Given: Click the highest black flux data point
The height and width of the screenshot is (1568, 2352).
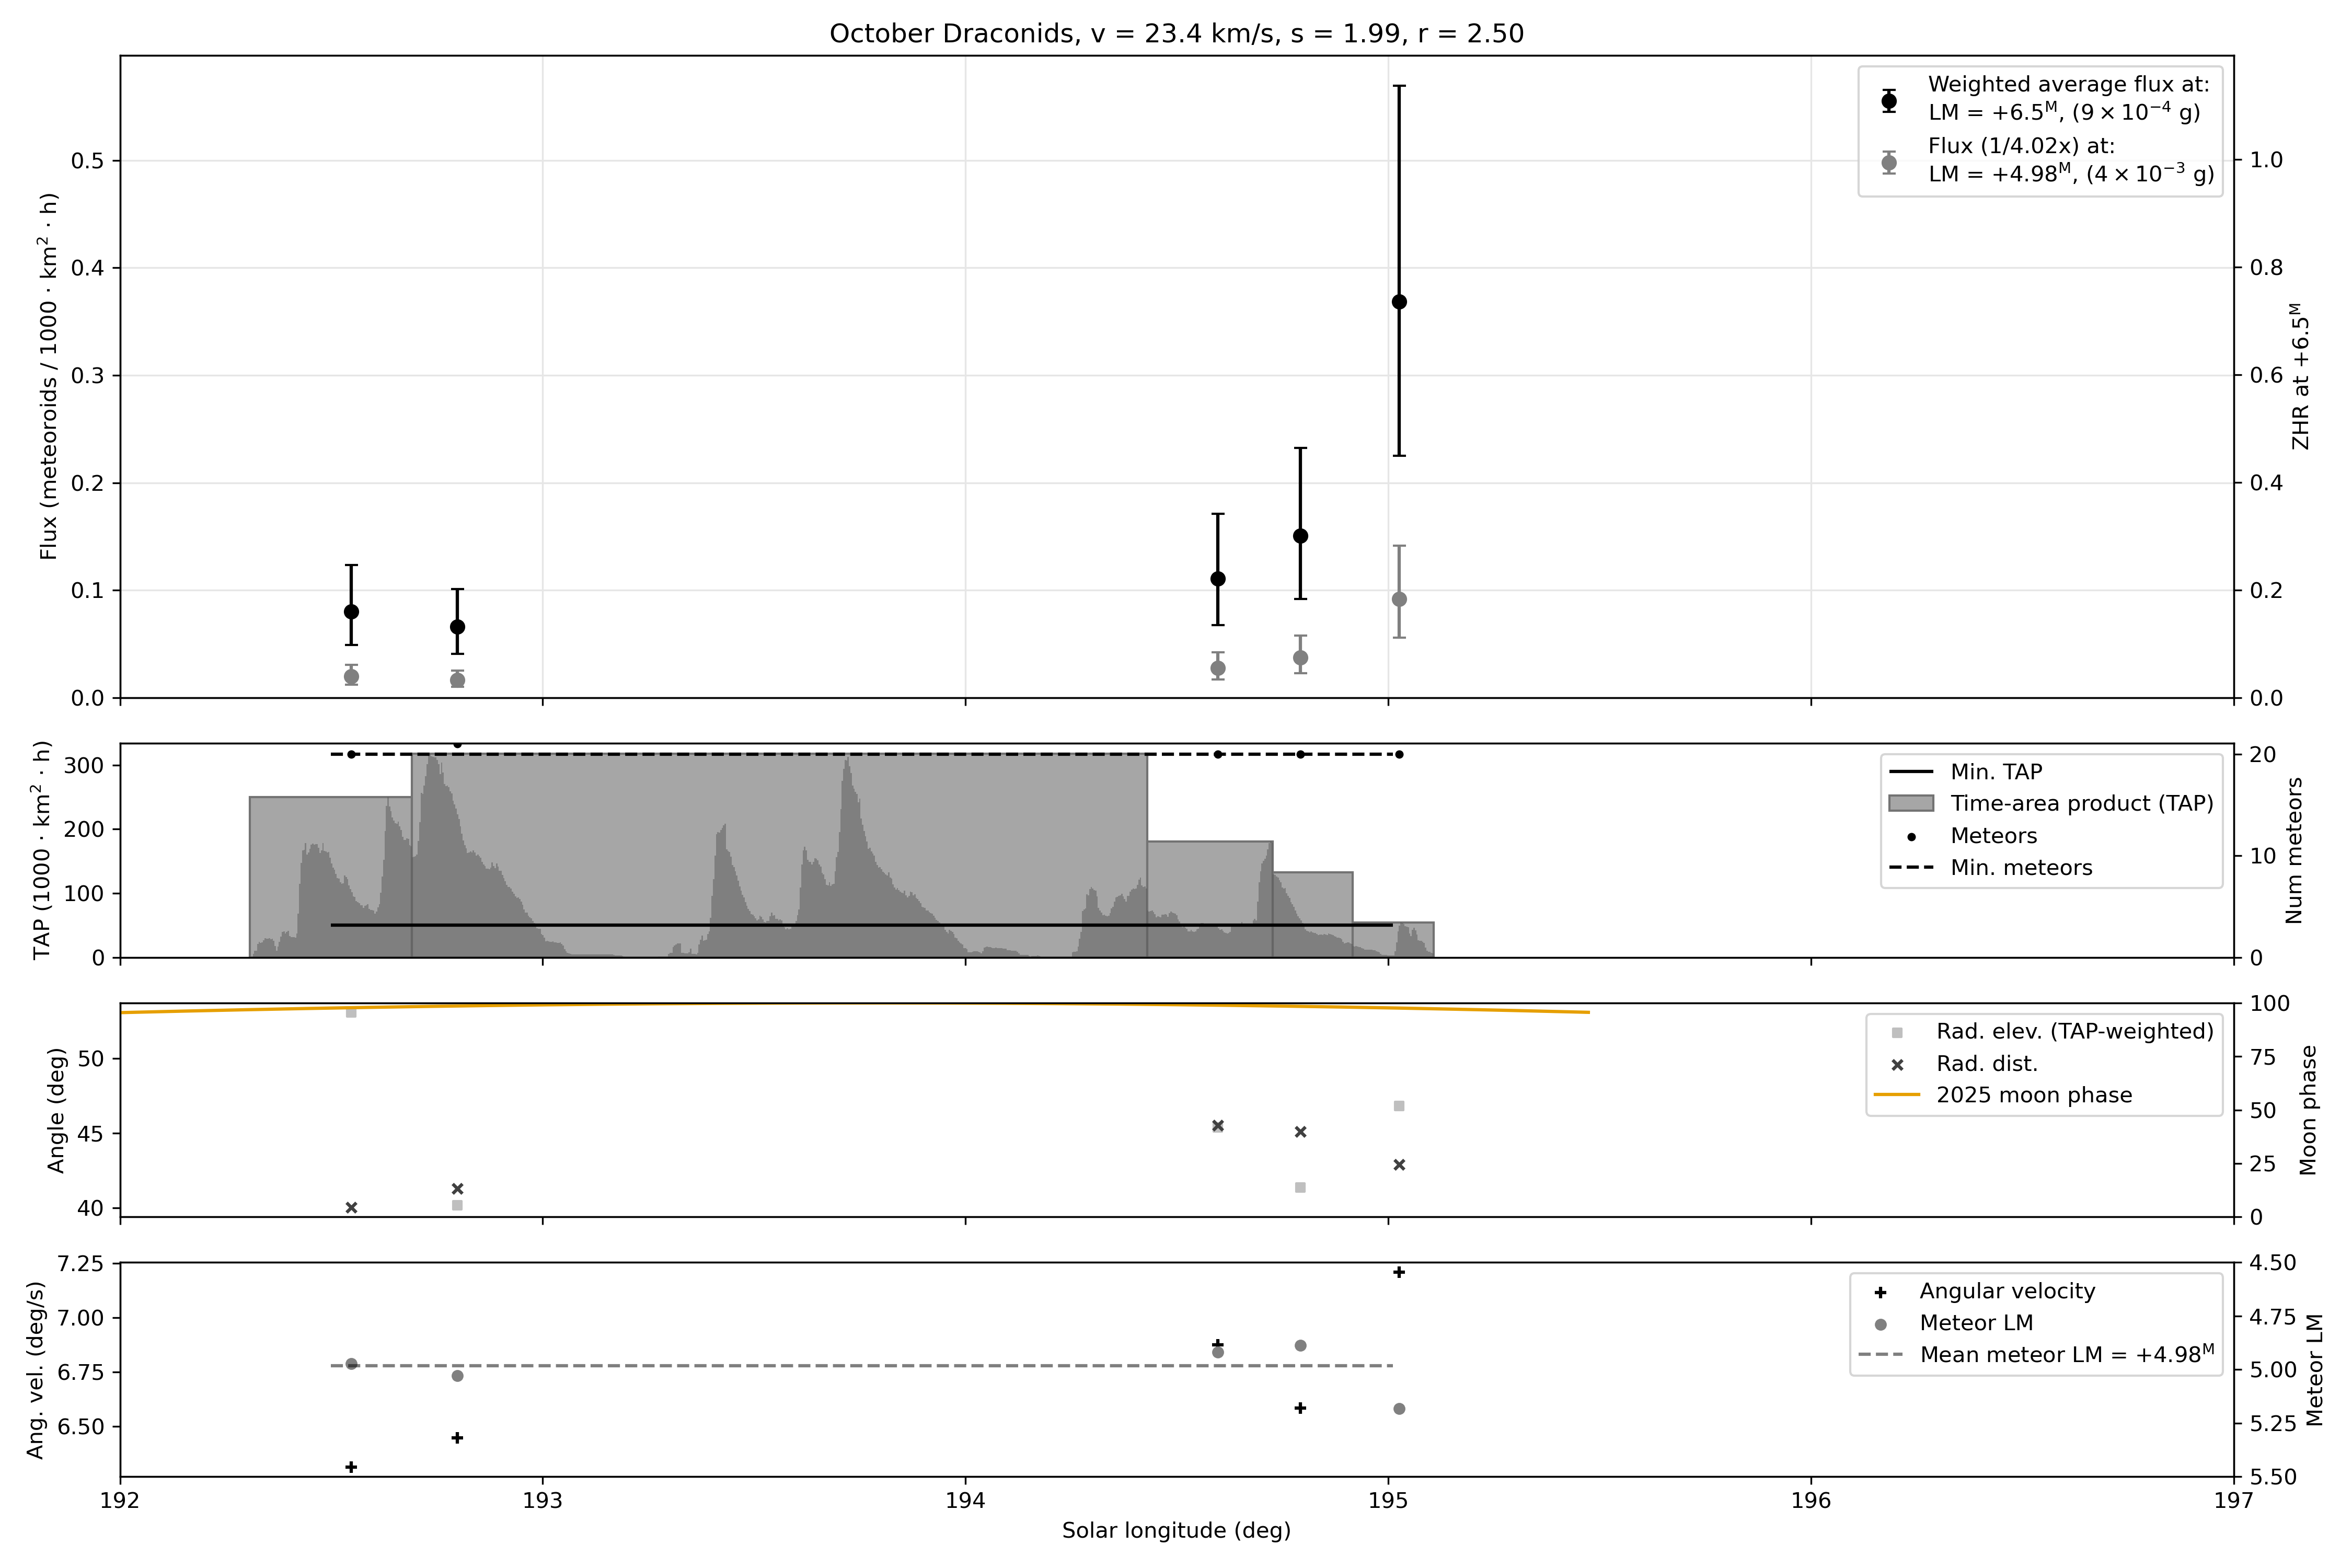Looking at the screenshot, I should 1399,302.
